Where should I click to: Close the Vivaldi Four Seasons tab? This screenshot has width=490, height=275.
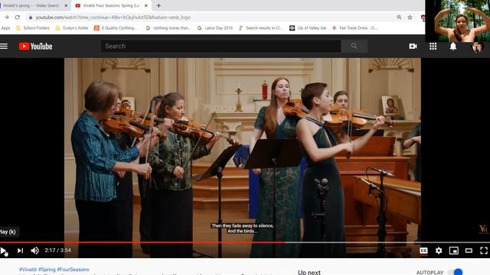(146, 5)
